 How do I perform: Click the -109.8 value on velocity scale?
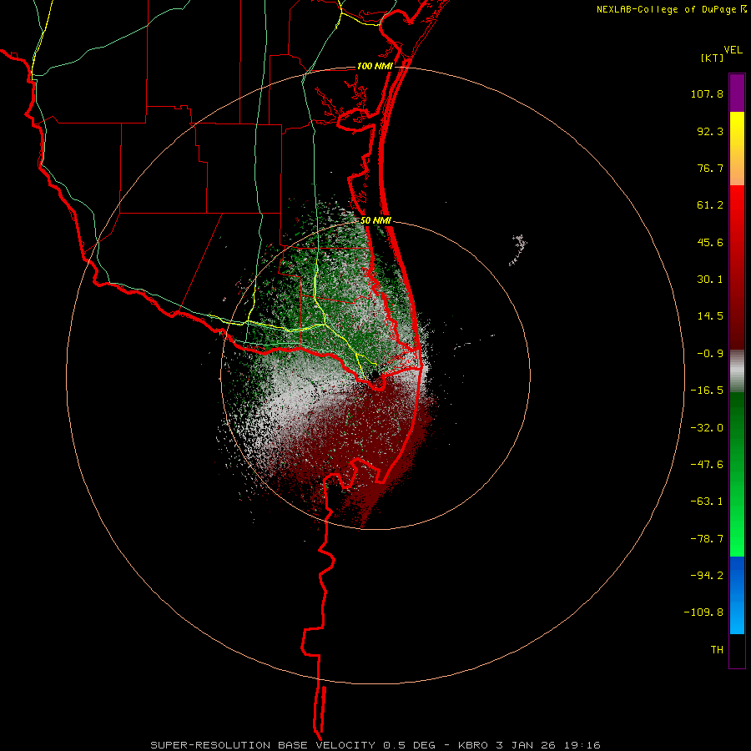(x=703, y=612)
